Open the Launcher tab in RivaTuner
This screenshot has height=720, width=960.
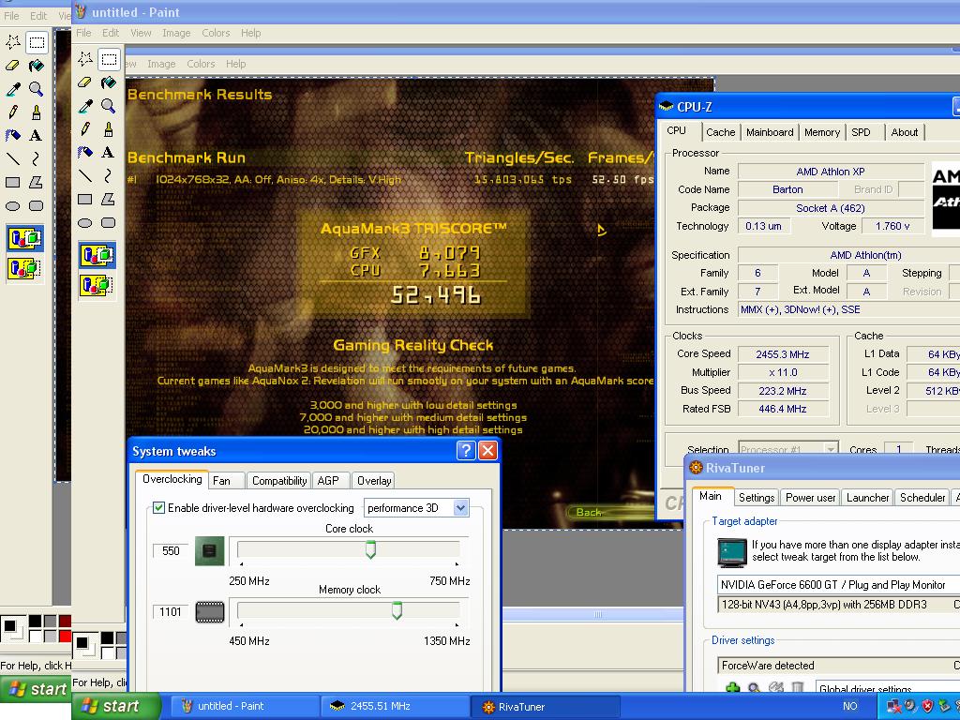pyautogui.click(x=867, y=498)
